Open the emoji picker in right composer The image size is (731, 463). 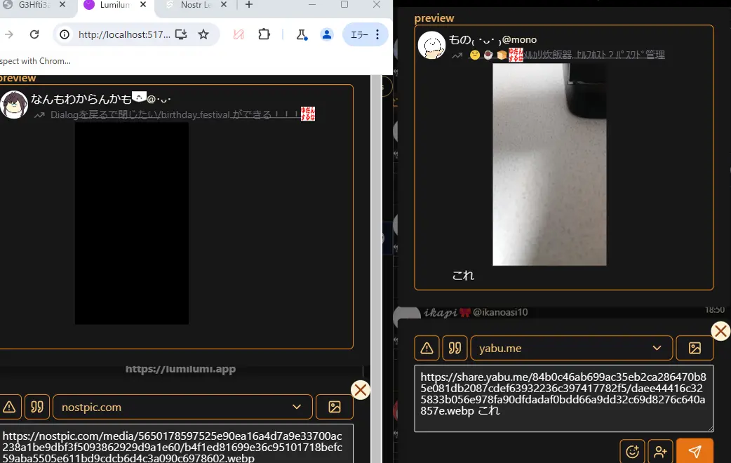[632, 451]
